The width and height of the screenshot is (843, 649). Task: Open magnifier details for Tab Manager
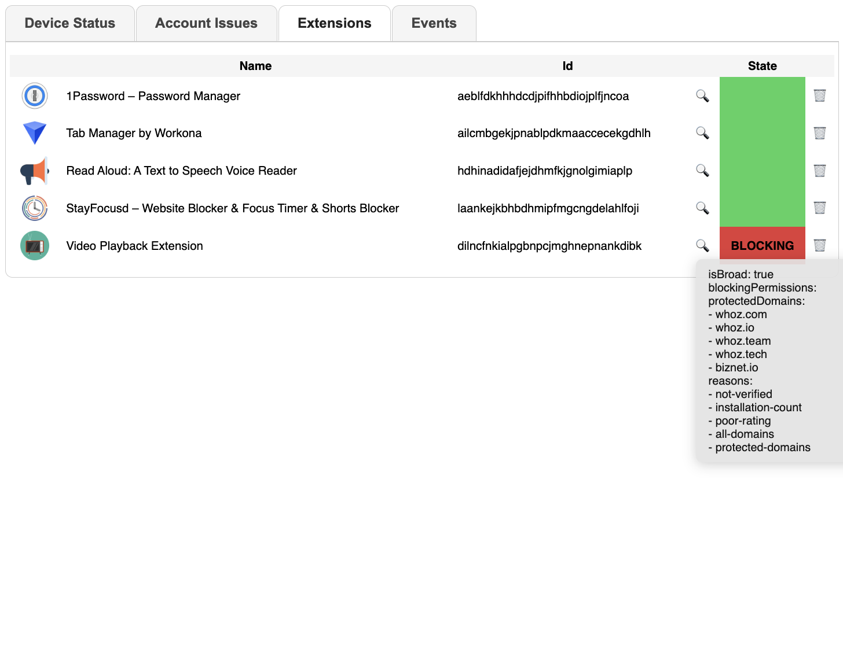click(702, 133)
